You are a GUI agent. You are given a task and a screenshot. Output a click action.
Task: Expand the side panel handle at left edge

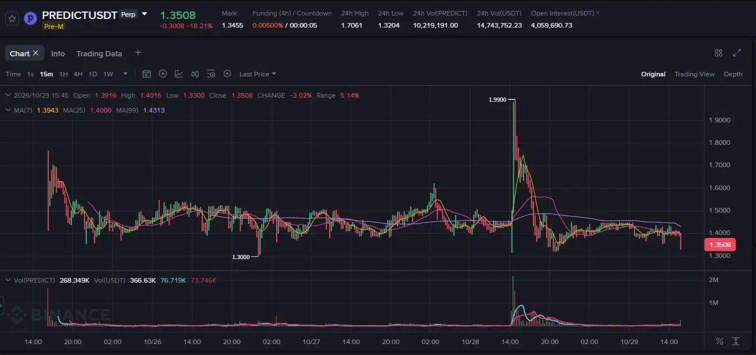coord(2,306)
